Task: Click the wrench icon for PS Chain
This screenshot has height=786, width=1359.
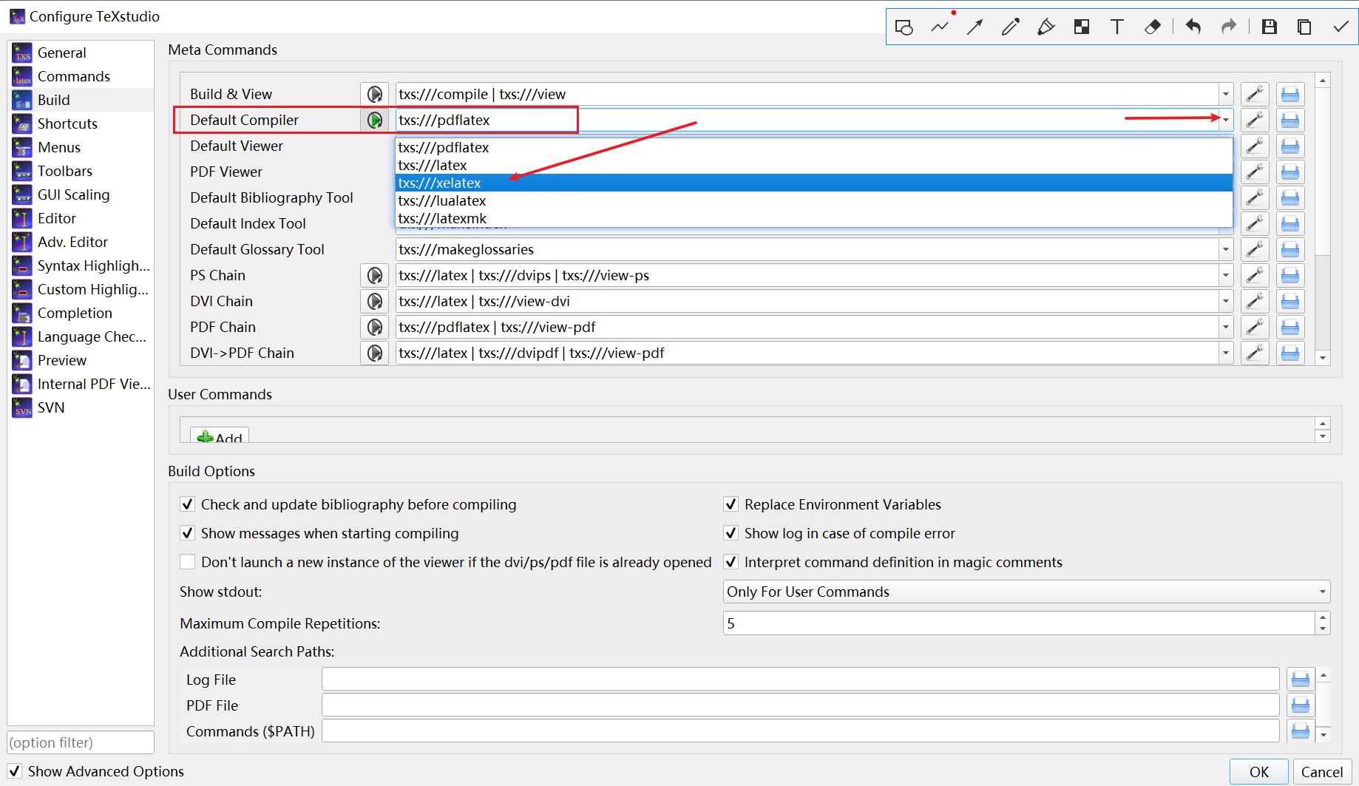Action: pos(1255,275)
